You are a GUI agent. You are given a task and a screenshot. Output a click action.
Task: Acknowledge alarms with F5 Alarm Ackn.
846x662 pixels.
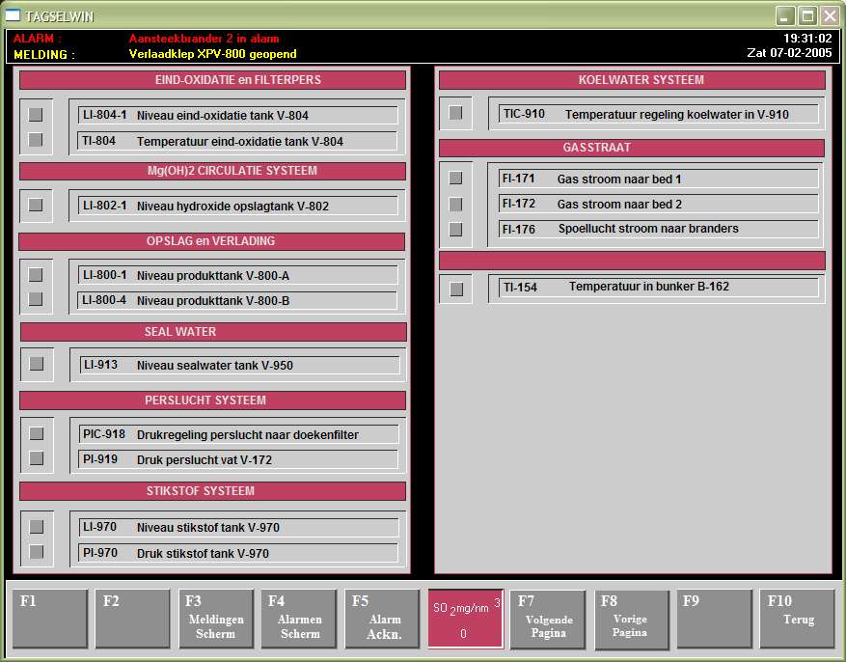point(382,619)
